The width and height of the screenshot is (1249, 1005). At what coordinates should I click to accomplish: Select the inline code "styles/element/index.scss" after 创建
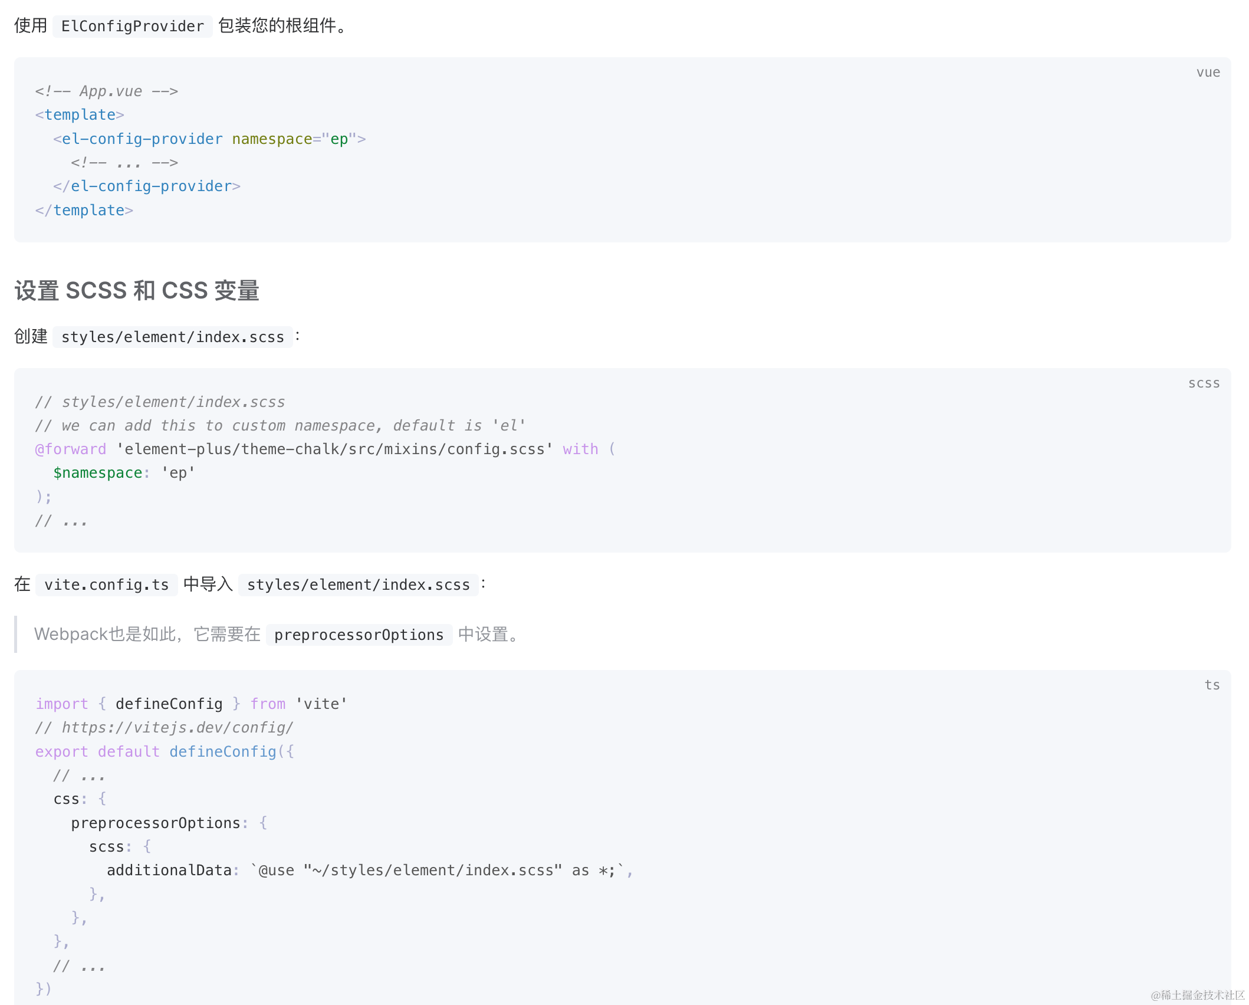click(x=173, y=337)
